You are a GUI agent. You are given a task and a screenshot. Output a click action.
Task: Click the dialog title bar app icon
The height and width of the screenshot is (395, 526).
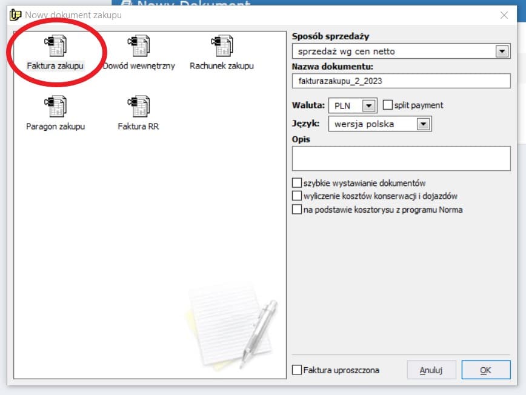[16, 15]
